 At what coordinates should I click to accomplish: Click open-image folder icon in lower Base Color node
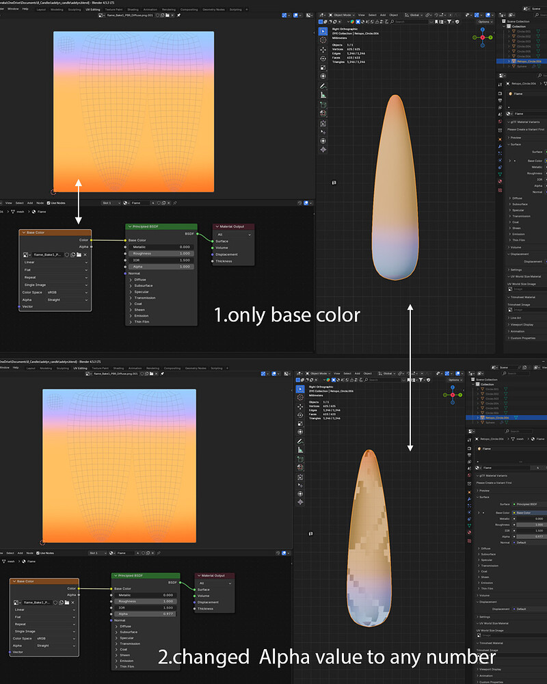pos(67,603)
